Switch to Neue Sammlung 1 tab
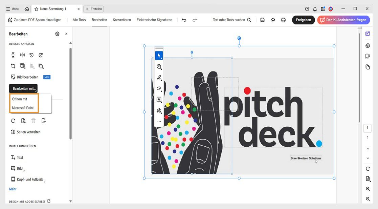 click(53, 9)
